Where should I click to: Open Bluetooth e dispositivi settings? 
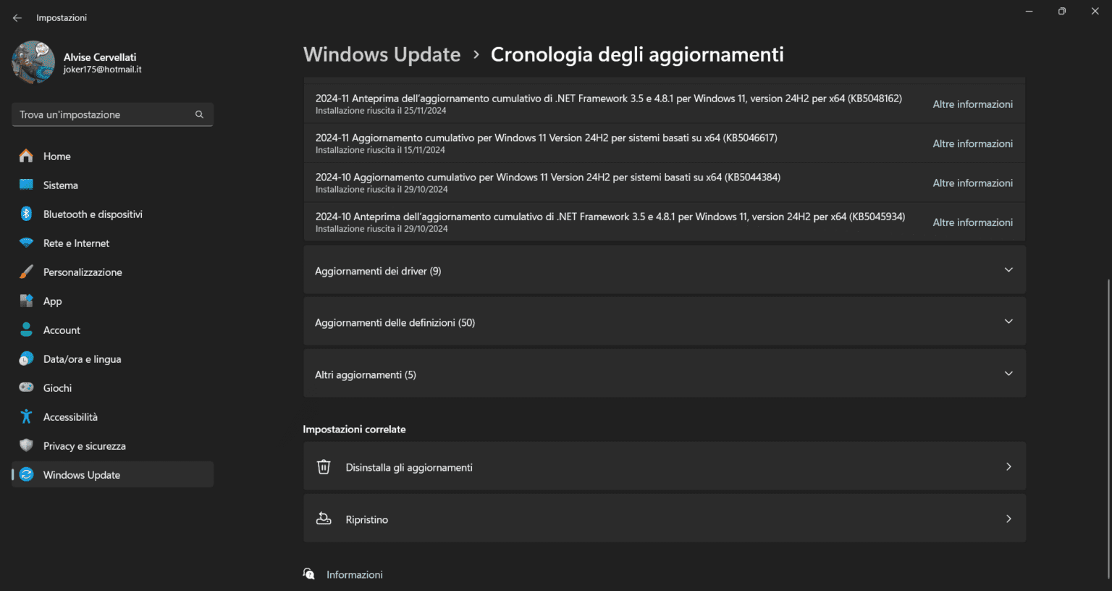(x=27, y=214)
